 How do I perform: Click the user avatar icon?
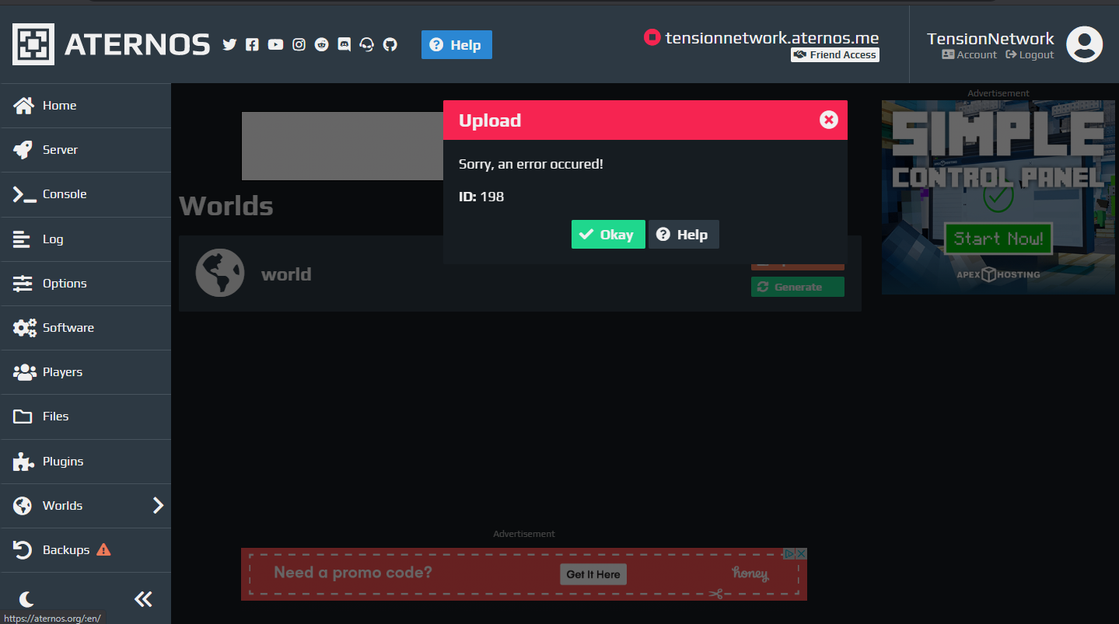[1084, 44]
